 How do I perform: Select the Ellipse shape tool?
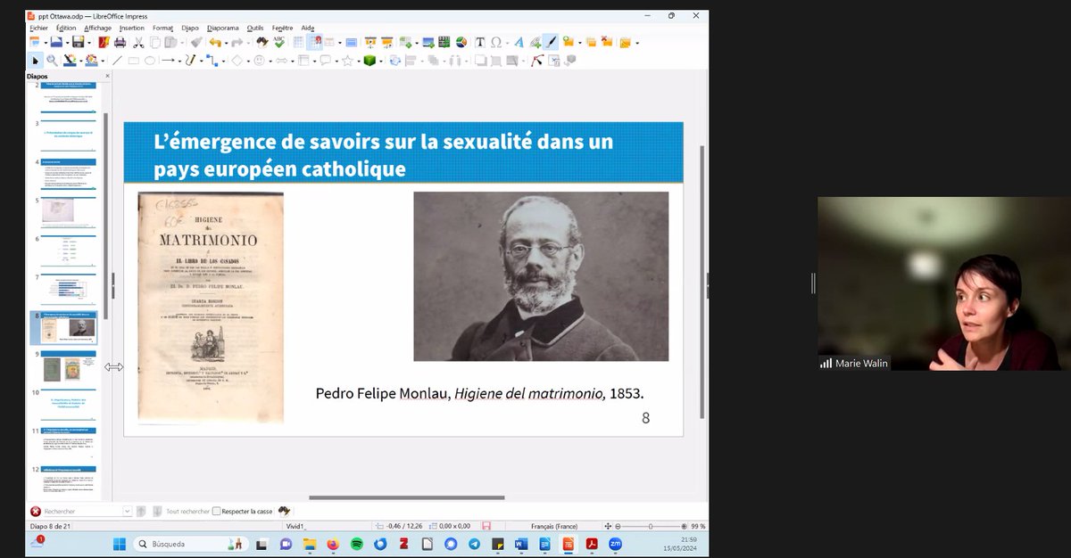click(x=150, y=61)
